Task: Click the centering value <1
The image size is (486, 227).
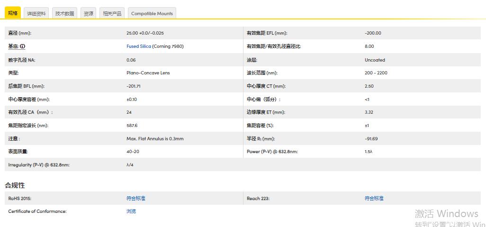Action: coord(367,100)
